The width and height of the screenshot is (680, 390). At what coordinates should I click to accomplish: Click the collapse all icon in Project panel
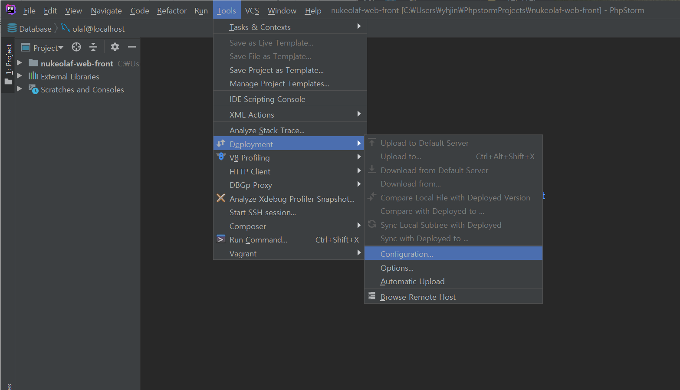tap(93, 47)
